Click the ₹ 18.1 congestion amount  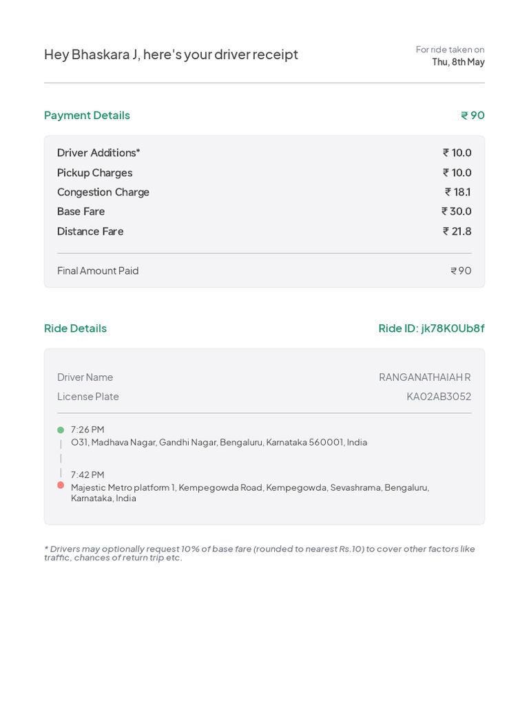tap(458, 192)
